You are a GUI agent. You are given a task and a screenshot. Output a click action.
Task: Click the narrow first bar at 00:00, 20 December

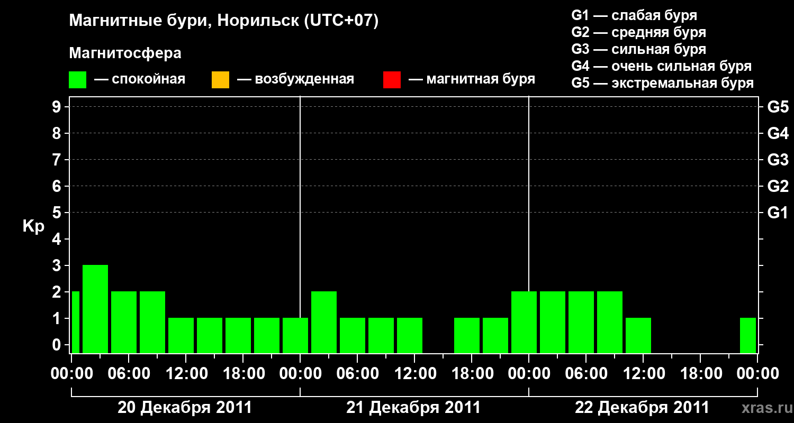(x=76, y=322)
